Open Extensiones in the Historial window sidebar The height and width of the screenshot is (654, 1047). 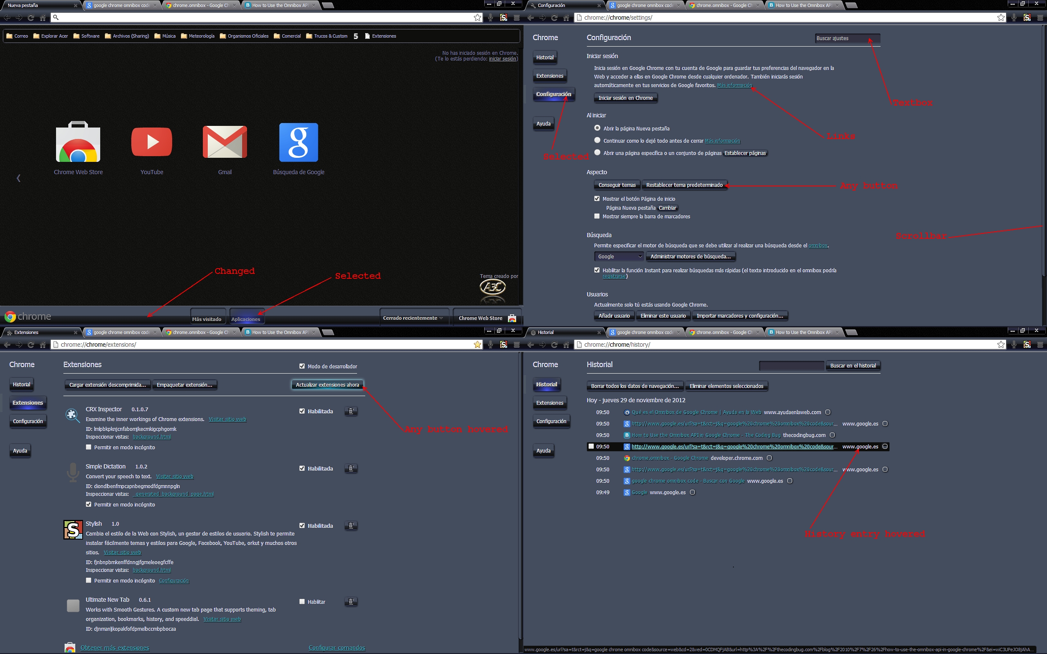tap(550, 403)
